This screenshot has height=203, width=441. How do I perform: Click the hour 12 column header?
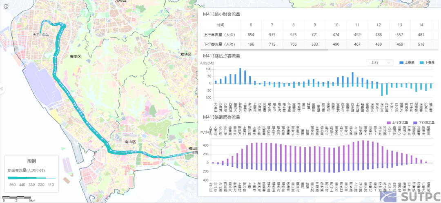tap(379, 25)
